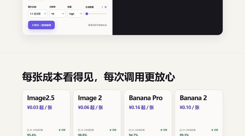Click the 98.8% success rate value
The height and width of the screenshot is (136, 245).
82,135
